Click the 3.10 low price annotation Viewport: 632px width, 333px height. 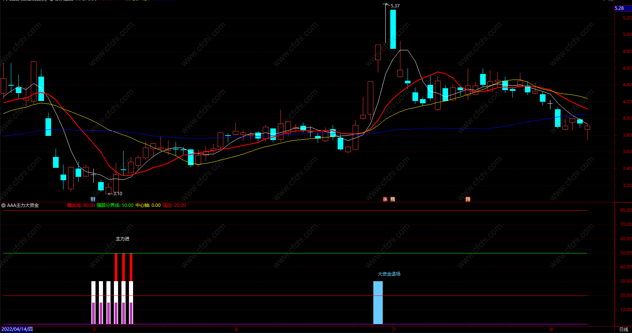118,194
